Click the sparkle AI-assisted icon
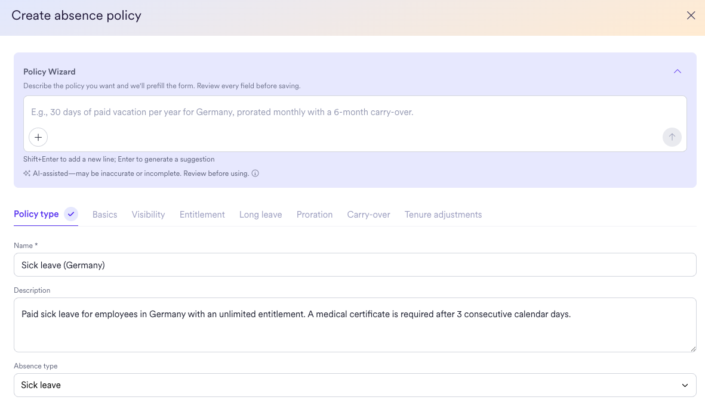This screenshot has height=403, width=705. [x=27, y=173]
